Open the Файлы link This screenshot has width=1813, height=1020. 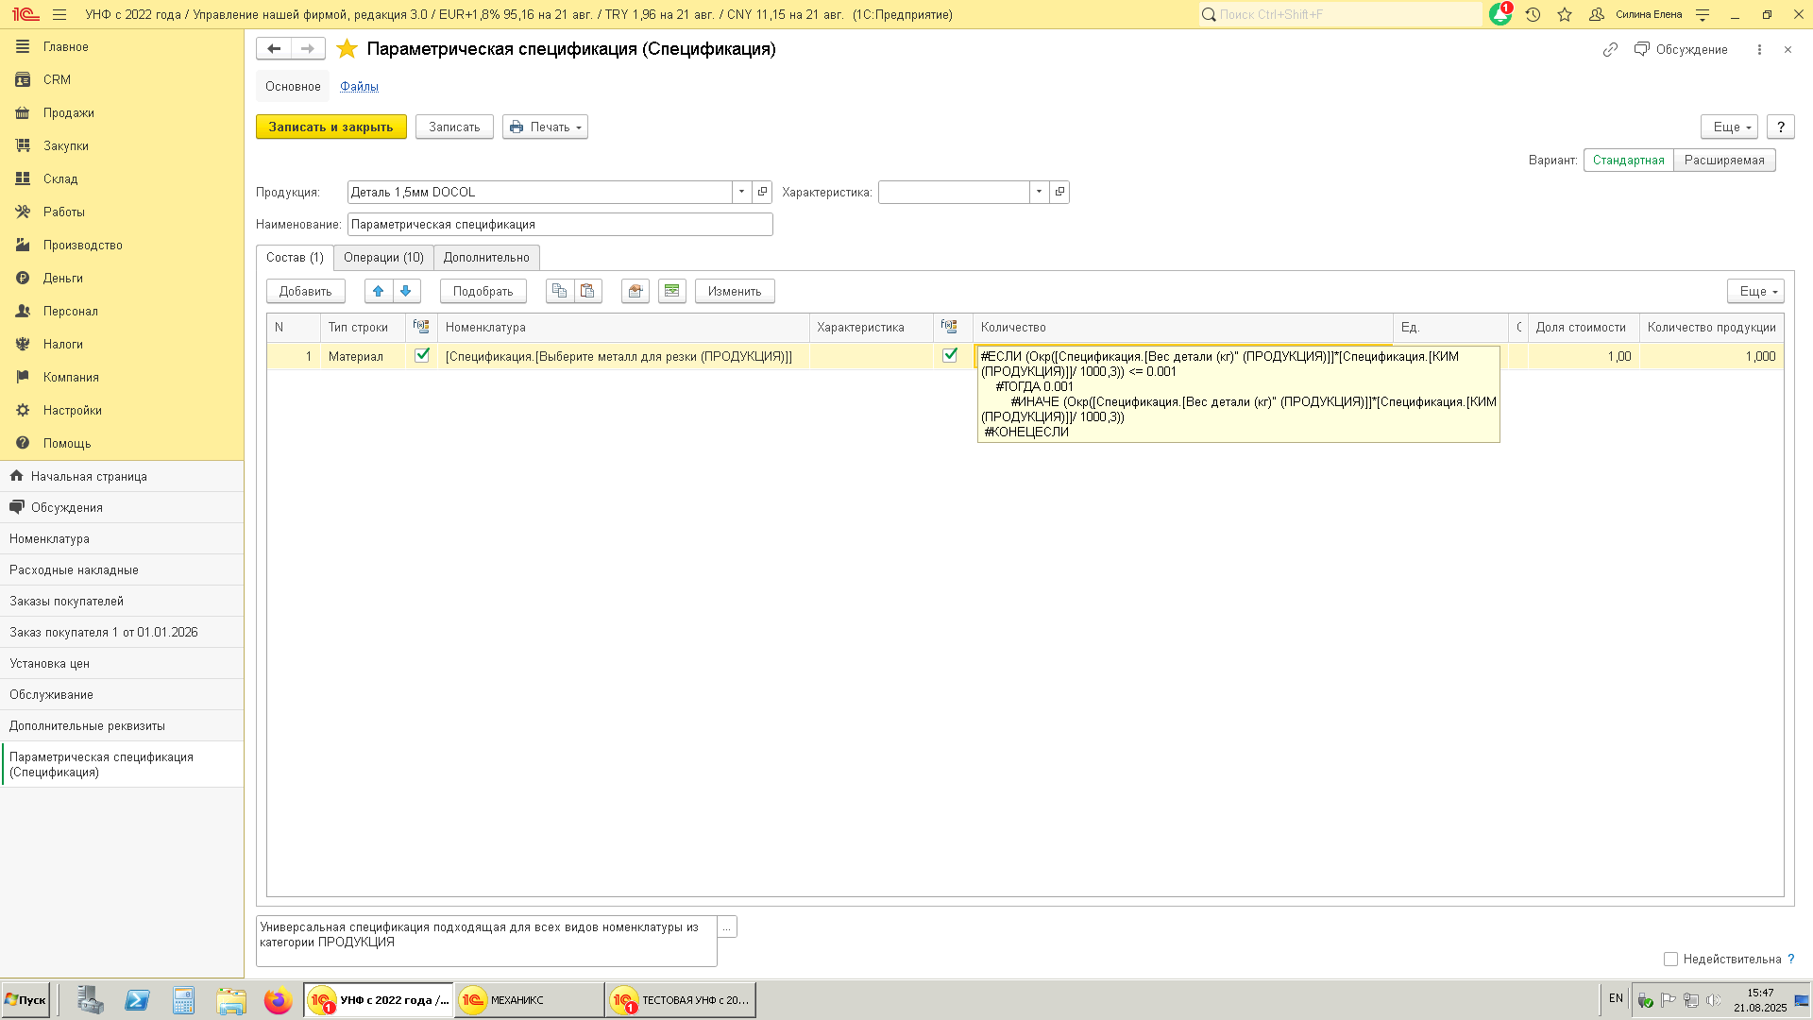[x=359, y=86]
